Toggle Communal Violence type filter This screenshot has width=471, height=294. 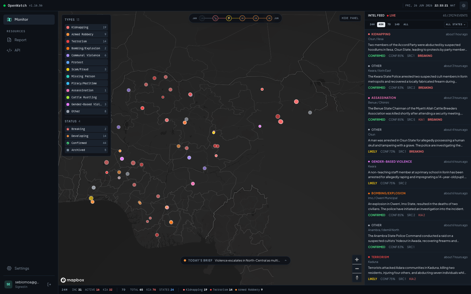(86, 55)
